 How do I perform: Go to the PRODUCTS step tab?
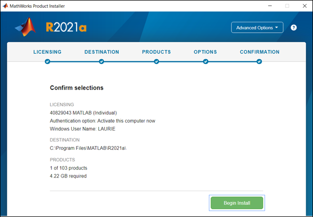pyautogui.click(x=156, y=52)
